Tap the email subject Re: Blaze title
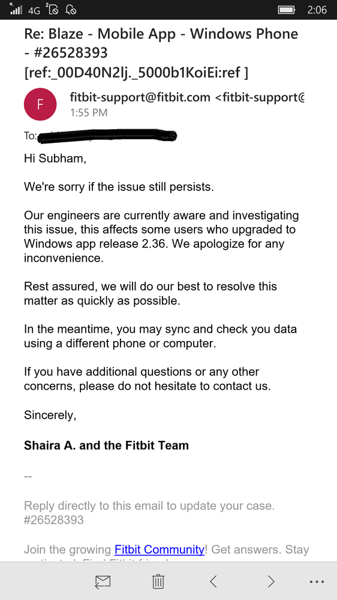The image size is (337, 600). point(161,53)
